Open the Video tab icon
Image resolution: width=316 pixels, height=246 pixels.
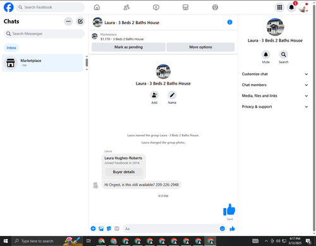(x=156, y=8)
